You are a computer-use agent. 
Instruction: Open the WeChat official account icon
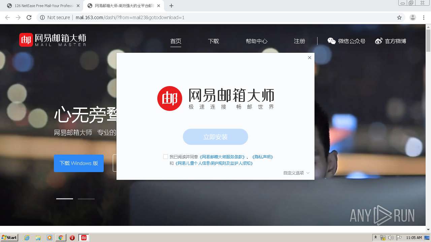tap(332, 41)
